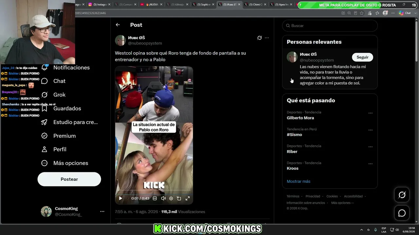419x235 pixels.
Task: Show hidden system tray icons
Action: pyautogui.click(x=361, y=230)
